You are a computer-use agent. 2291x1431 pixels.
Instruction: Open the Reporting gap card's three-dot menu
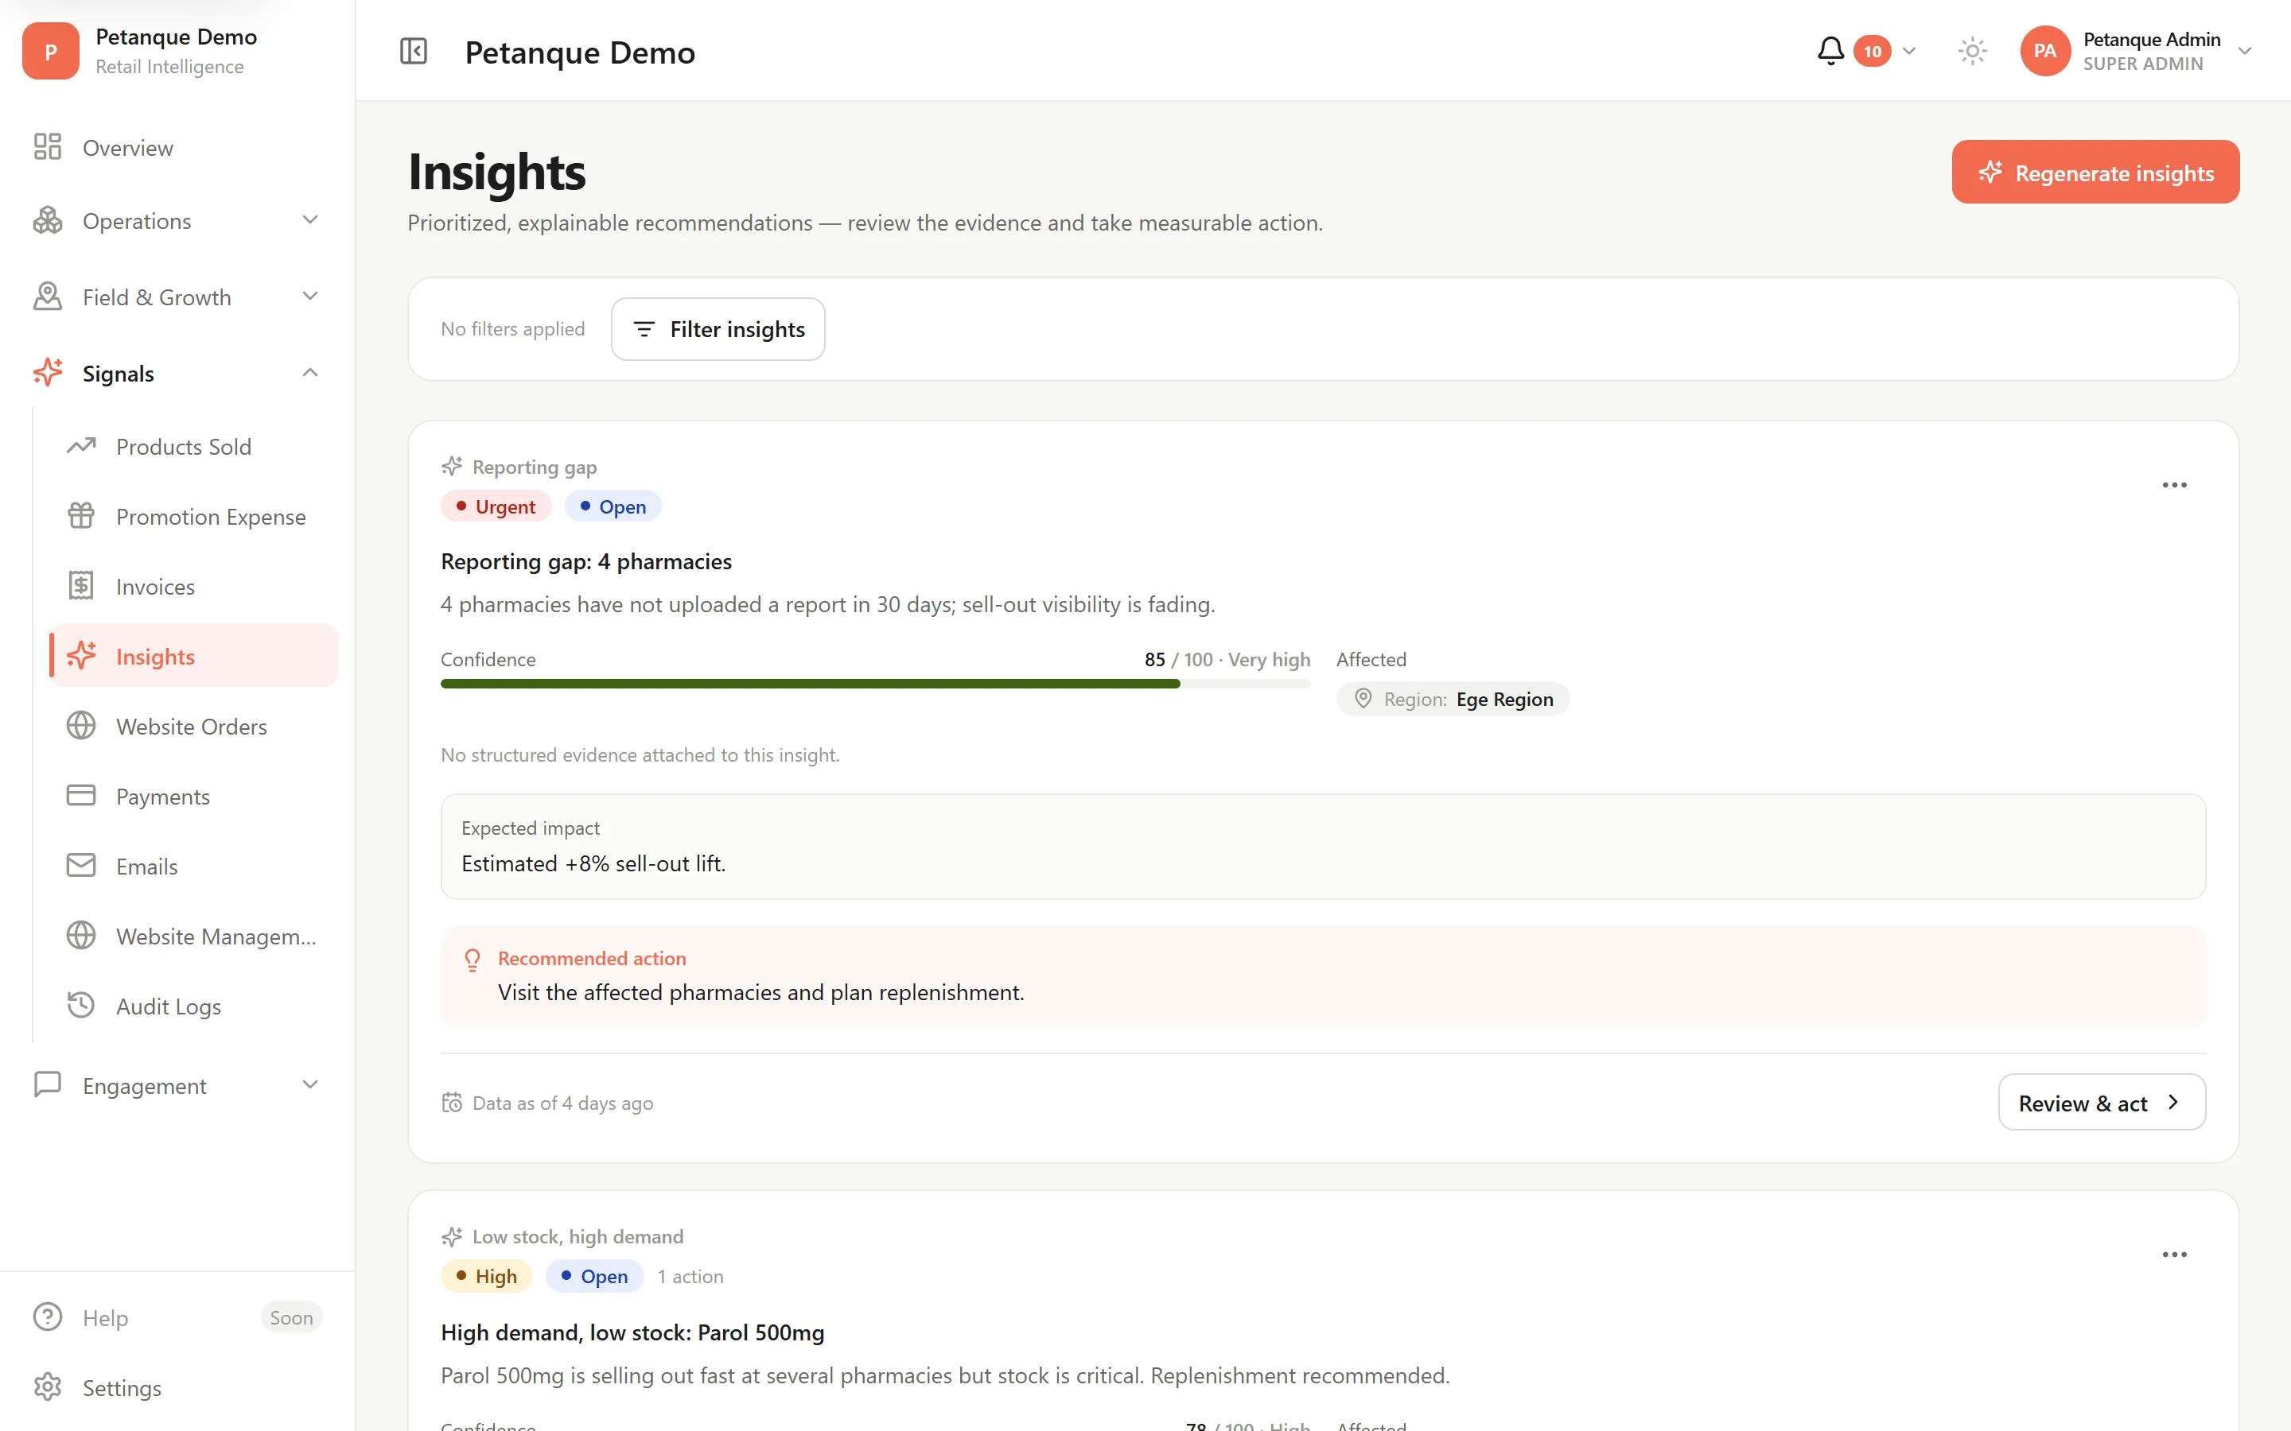pyautogui.click(x=2175, y=485)
